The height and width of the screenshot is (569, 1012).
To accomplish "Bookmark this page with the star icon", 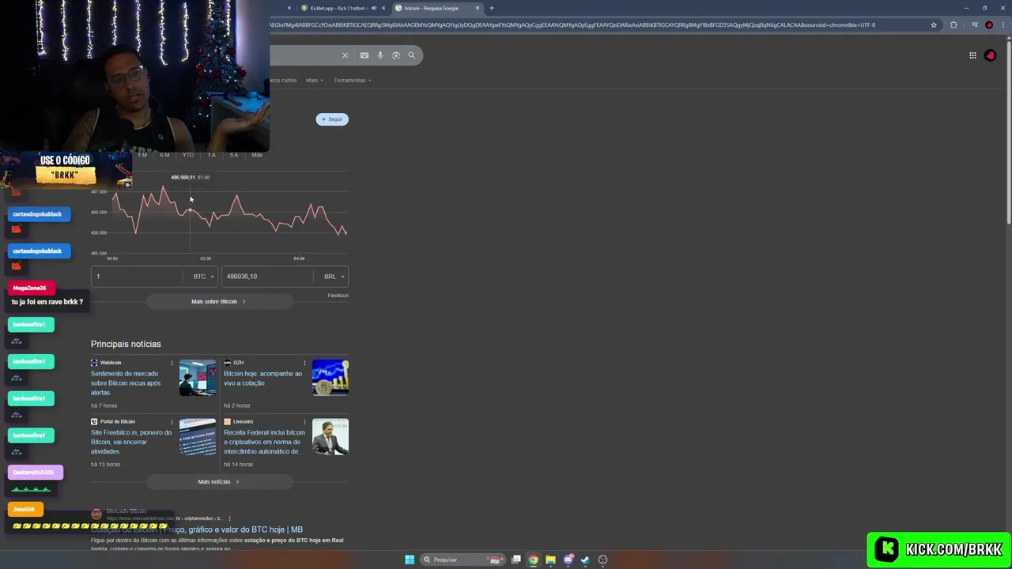I will click(934, 24).
